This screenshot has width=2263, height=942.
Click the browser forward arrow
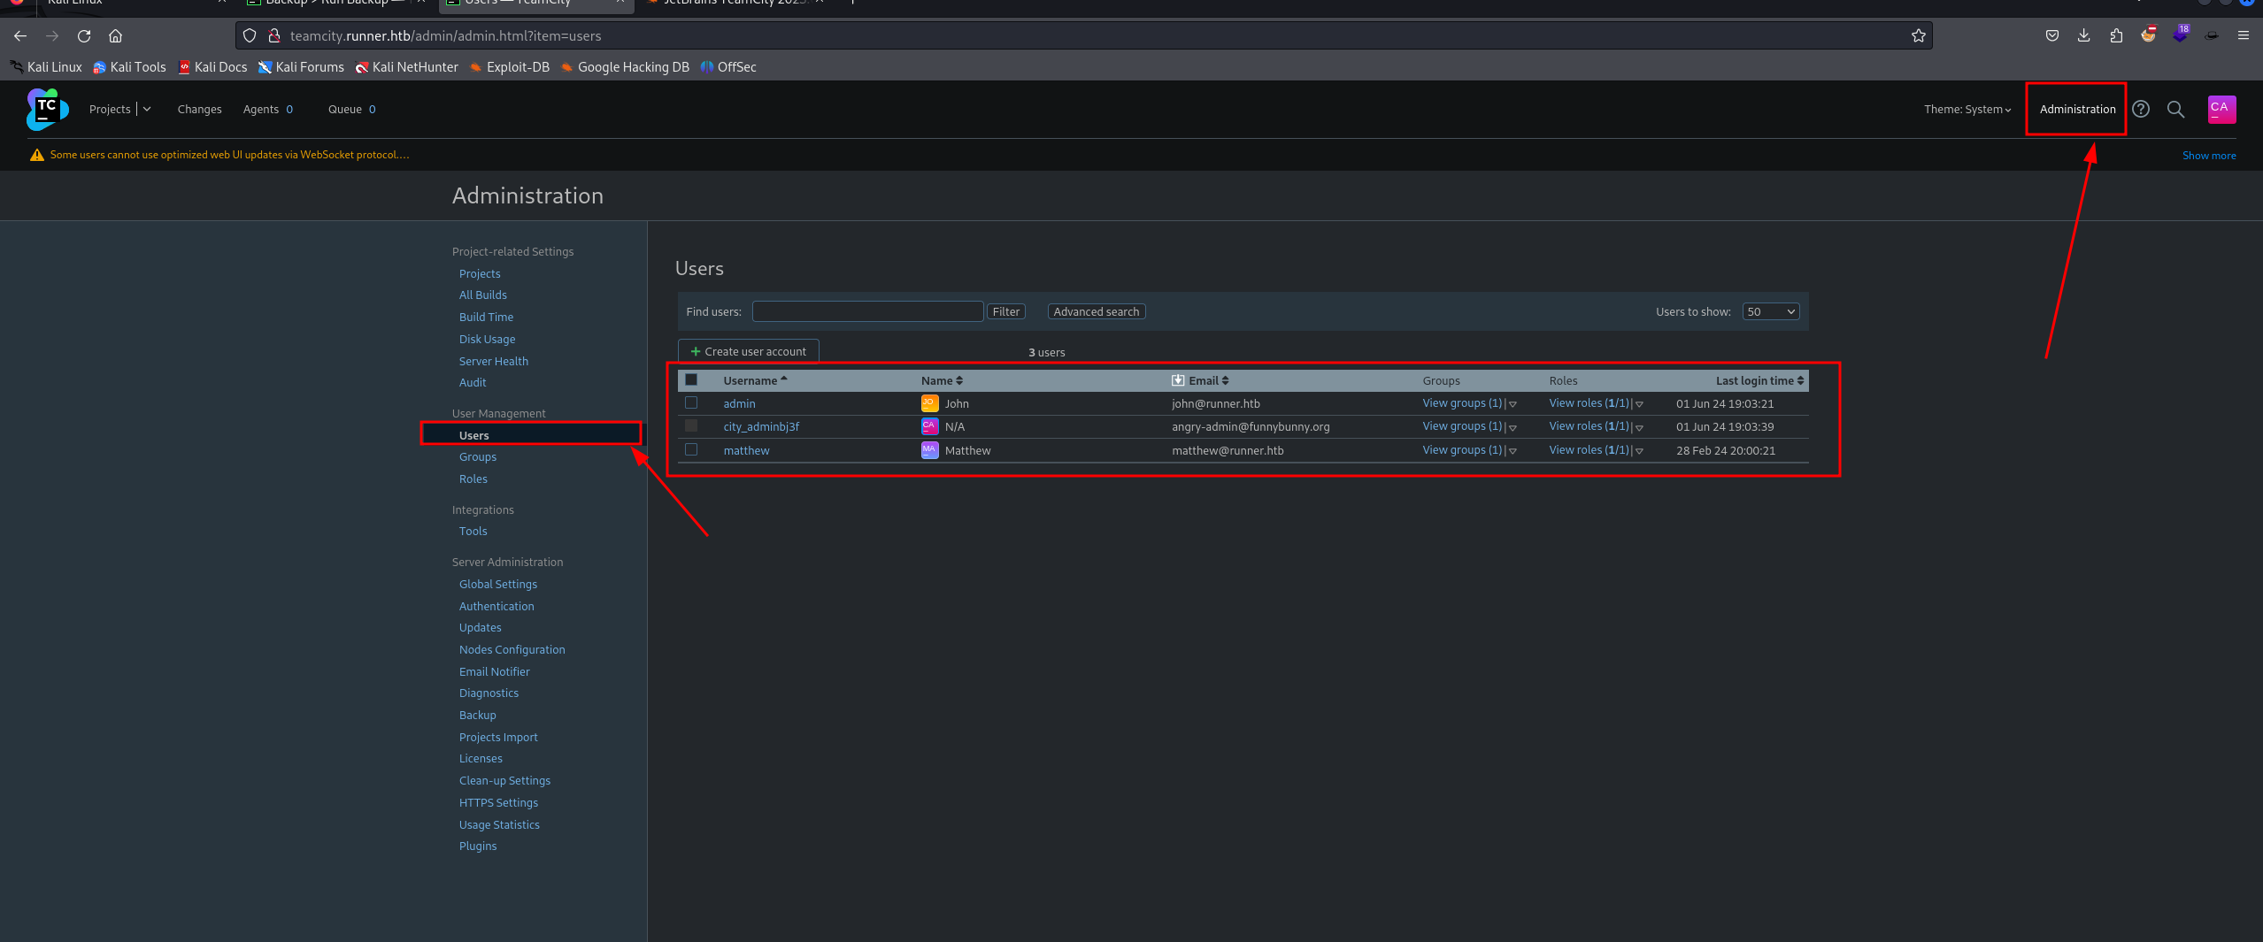pyautogui.click(x=52, y=36)
